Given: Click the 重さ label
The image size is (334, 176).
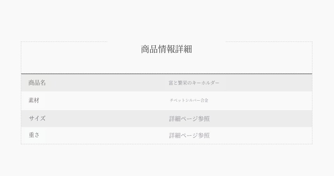Looking at the screenshot, I should pos(34,135).
